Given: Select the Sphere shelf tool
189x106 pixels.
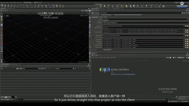Looking at the screenshot, I should (x=5, y=6).
